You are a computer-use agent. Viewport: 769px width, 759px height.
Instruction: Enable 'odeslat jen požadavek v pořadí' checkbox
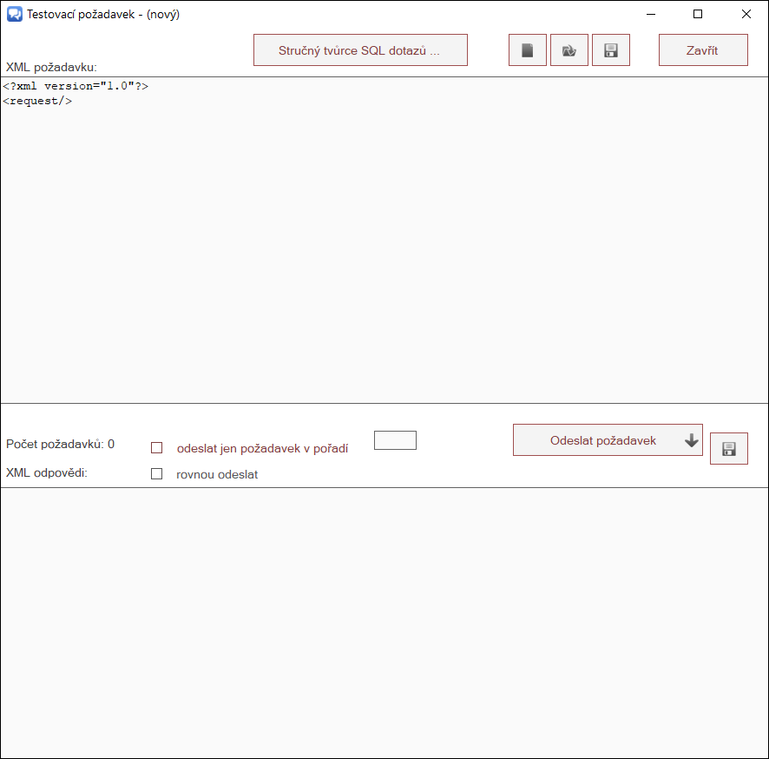pyautogui.click(x=157, y=448)
